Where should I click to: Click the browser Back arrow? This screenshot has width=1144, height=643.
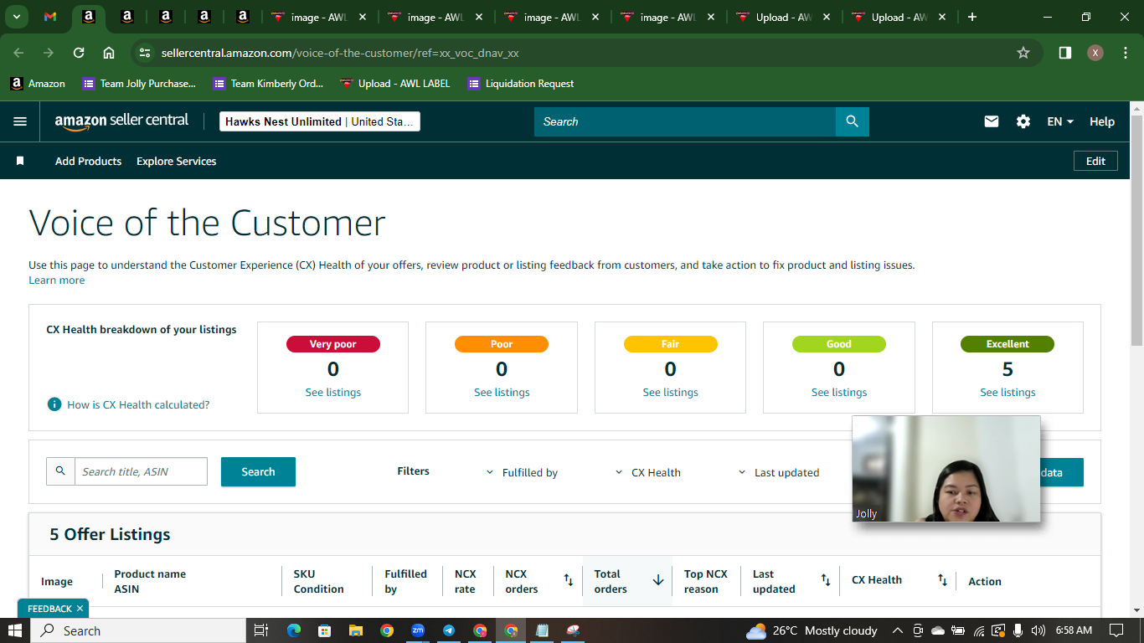(18, 53)
